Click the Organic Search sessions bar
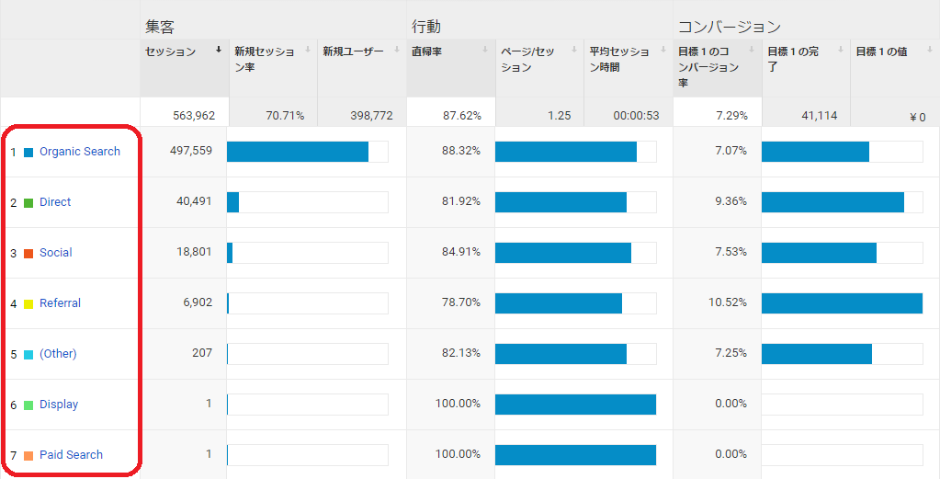Viewport: 940px width, 479px height. point(298,152)
